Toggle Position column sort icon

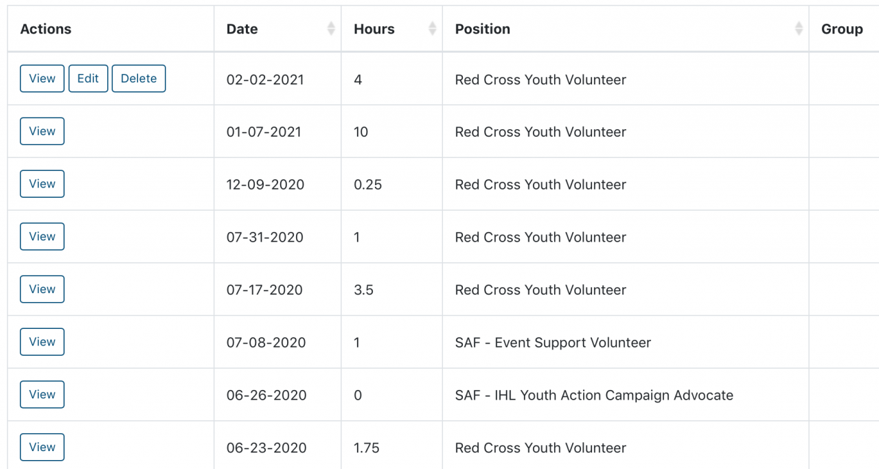pyautogui.click(x=799, y=29)
